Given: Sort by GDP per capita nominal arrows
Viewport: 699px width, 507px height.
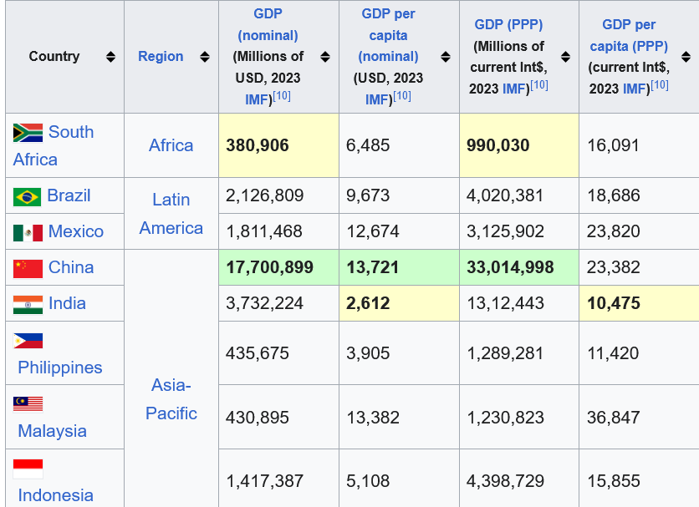Looking at the screenshot, I should [x=446, y=57].
